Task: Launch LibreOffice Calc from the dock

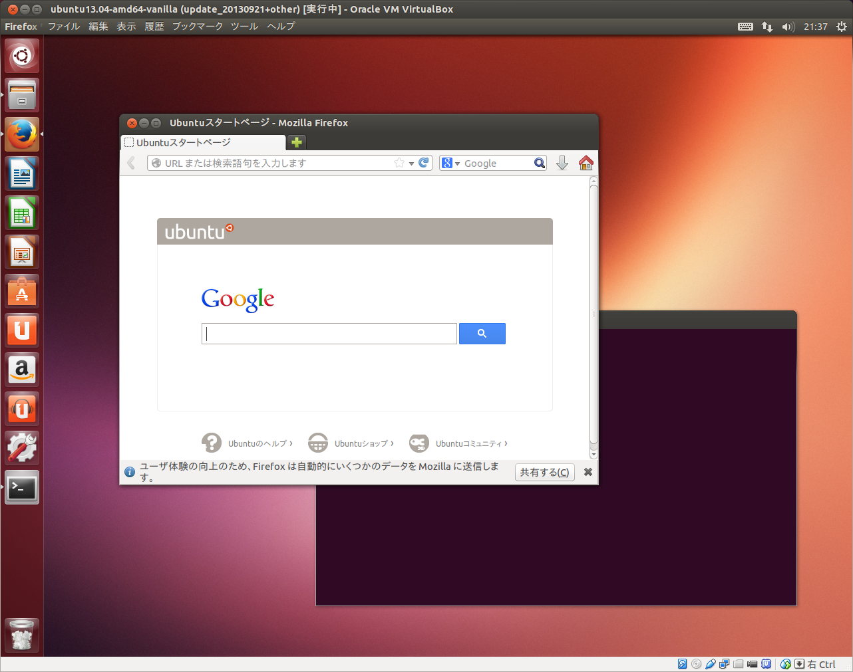Action: point(22,213)
